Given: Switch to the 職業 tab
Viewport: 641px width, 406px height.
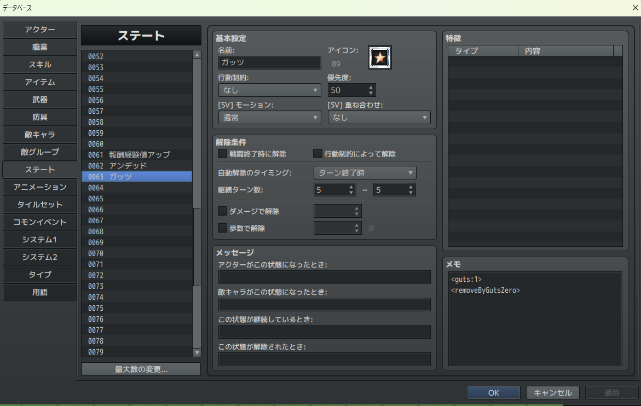Looking at the screenshot, I should pyautogui.click(x=39, y=47).
